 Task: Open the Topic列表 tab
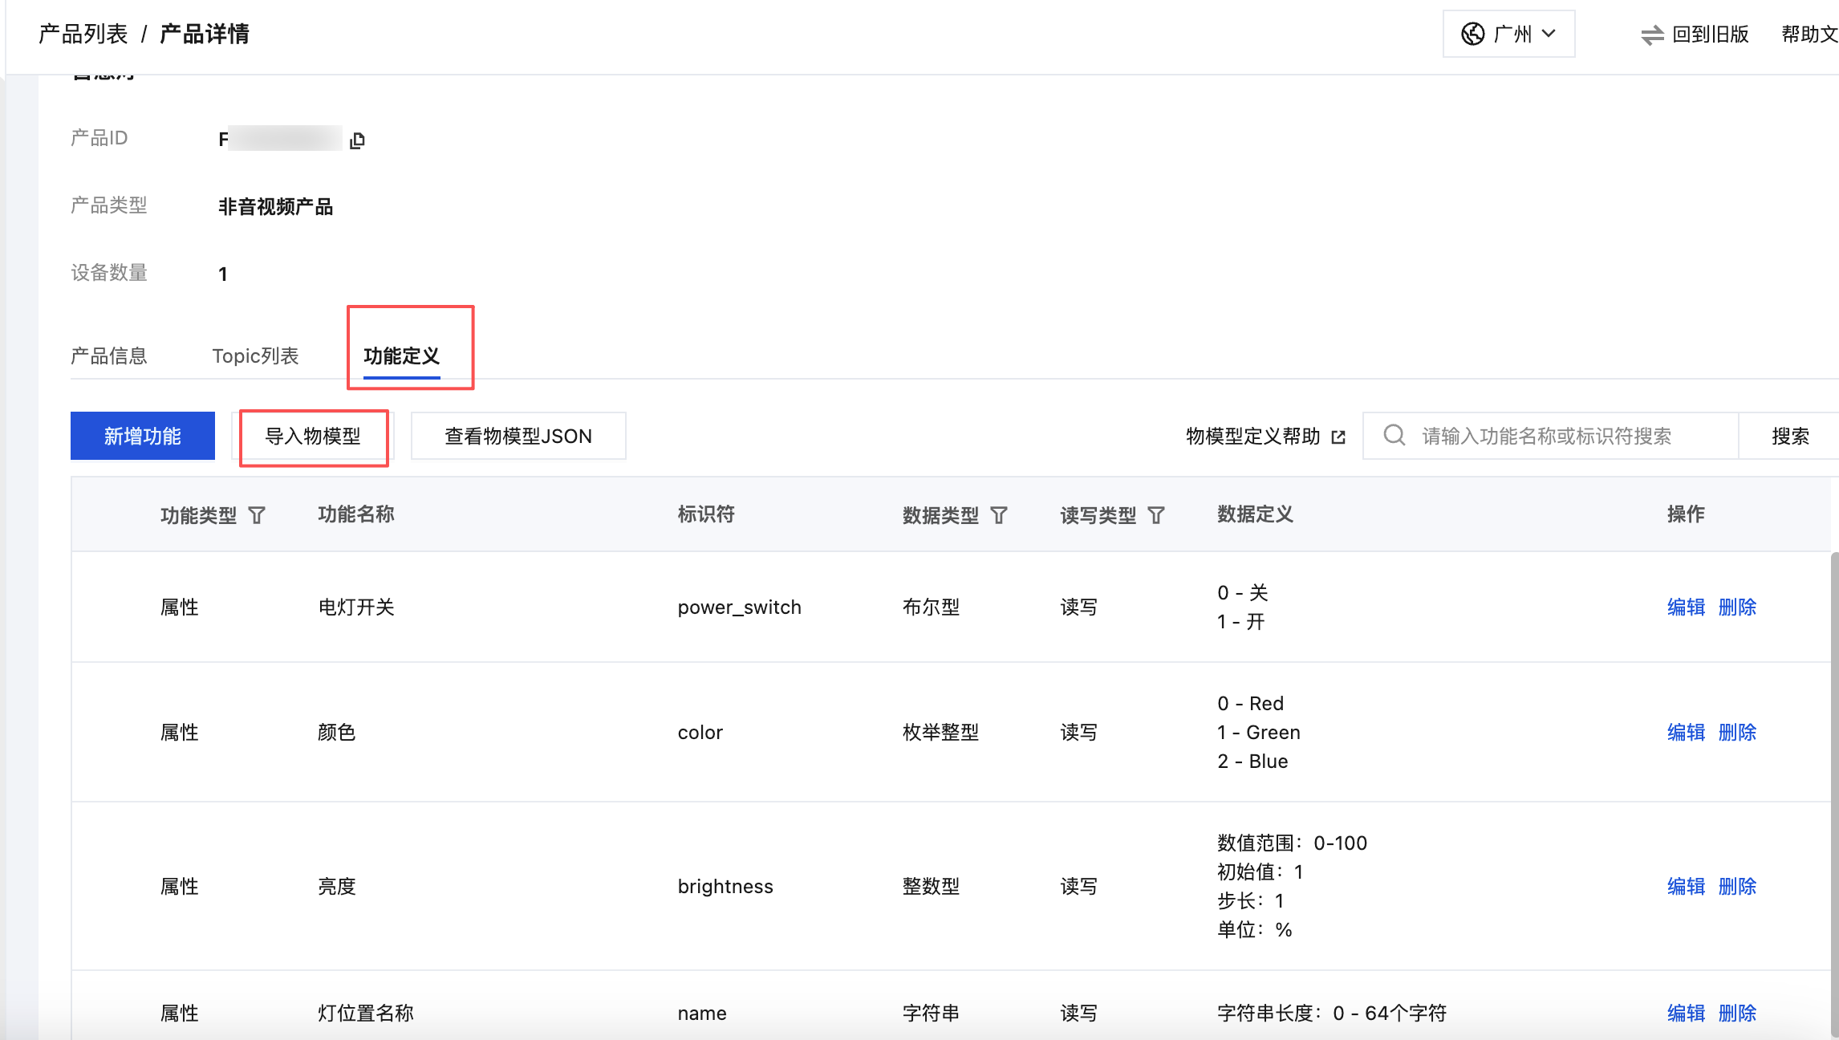pos(255,355)
